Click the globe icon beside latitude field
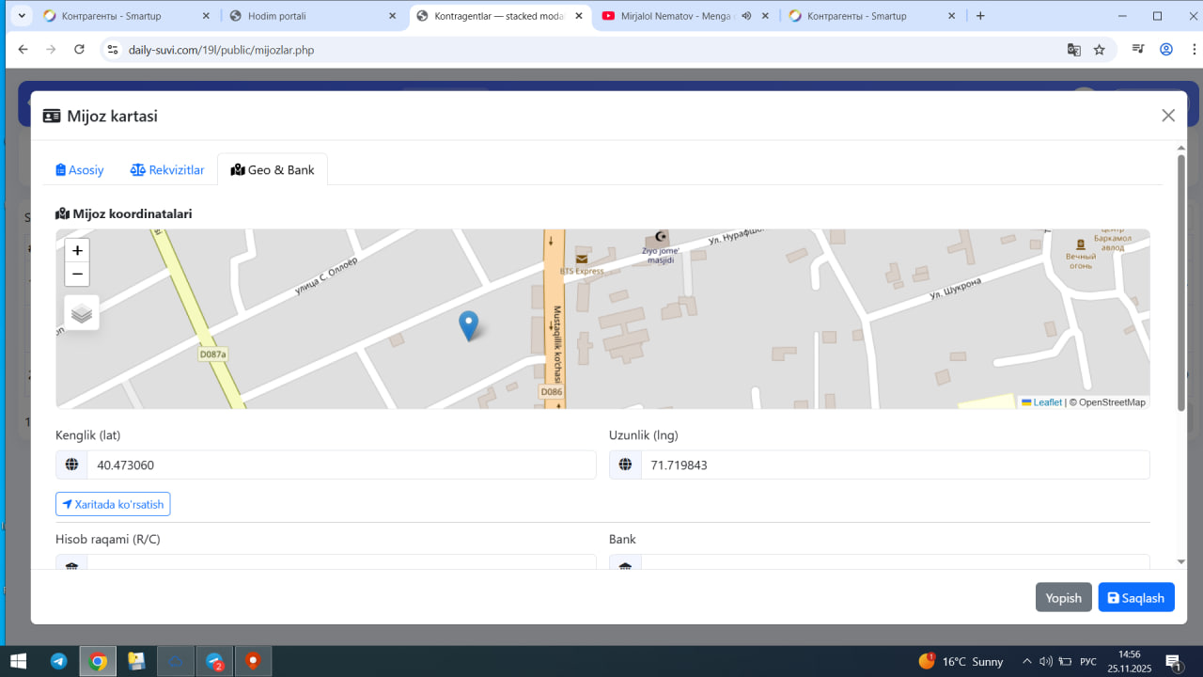1203x677 pixels. point(71,464)
